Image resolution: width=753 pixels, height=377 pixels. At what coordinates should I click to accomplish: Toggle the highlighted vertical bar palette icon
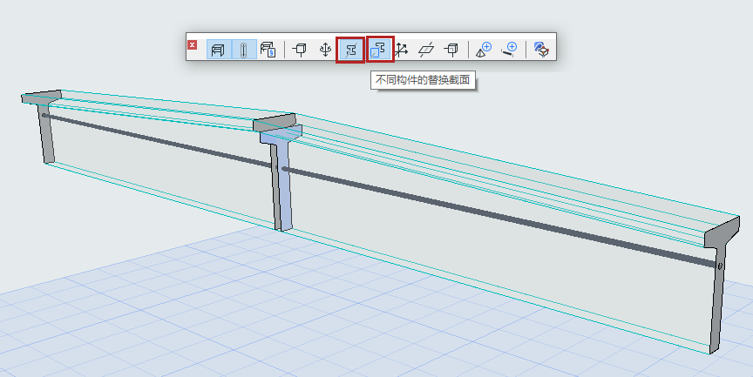tap(243, 50)
